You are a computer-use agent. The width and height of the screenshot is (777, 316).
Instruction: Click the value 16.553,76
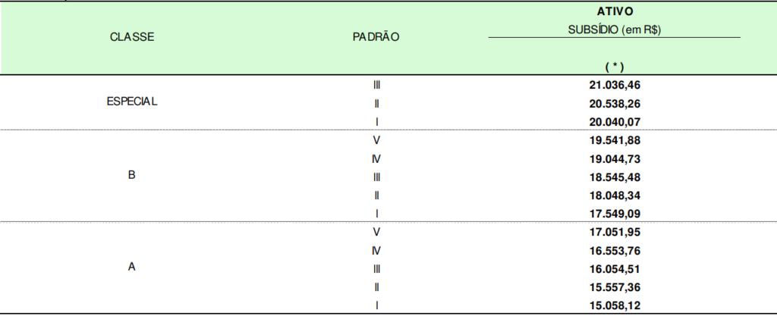pos(615,252)
